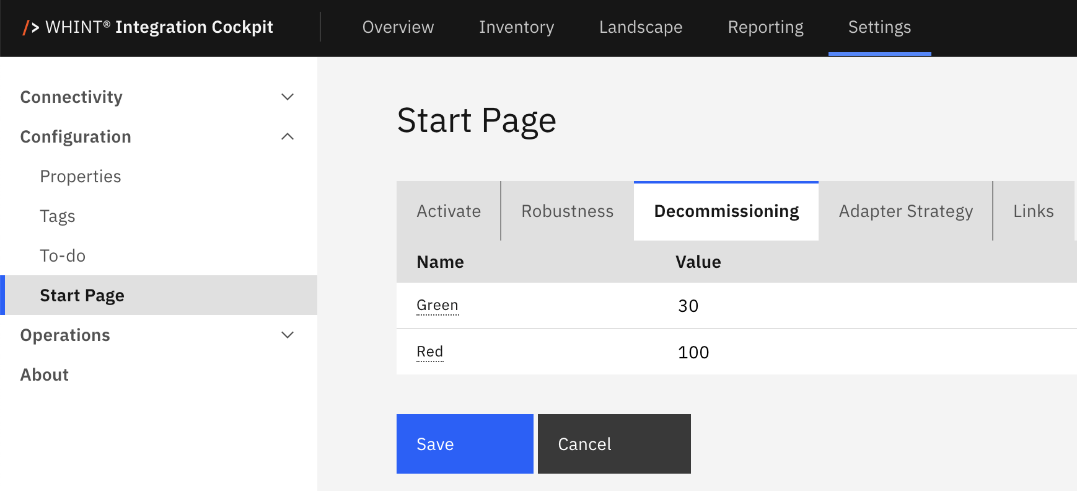Cancel the start page changes

(x=614, y=444)
